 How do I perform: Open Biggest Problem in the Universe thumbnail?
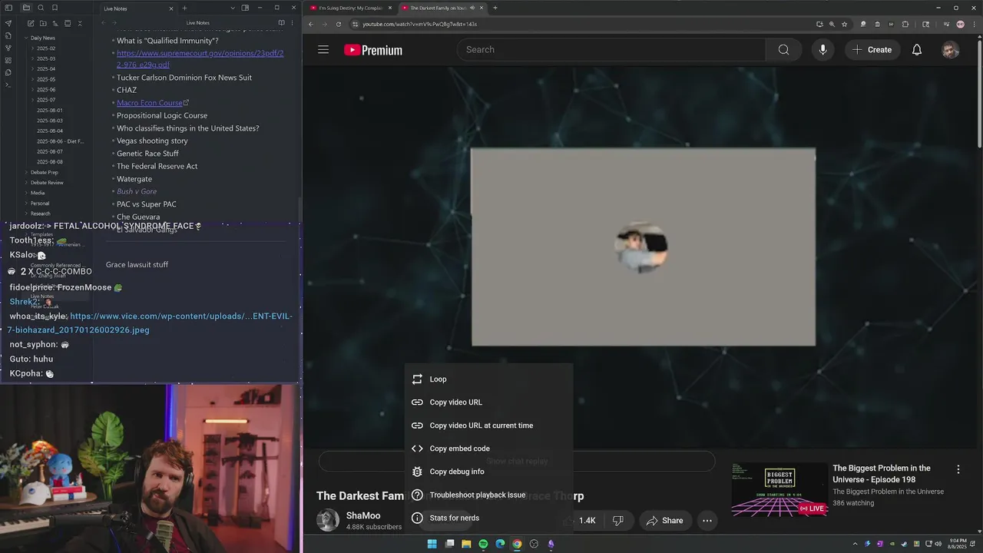779,489
